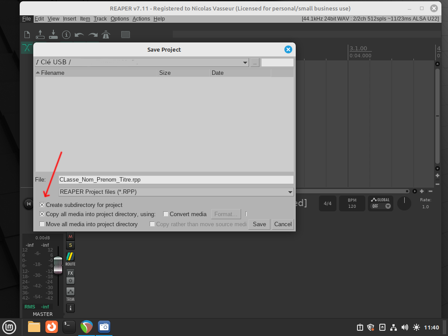Image resolution: width=448 pixels, height=336 pixels.
Task: Click the Save Project toolbar icon
Action: (x=53, y=35)
